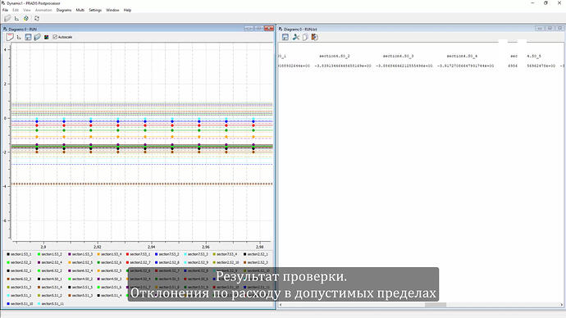The width and height of the screenshot is (566, 318).
Task: Click the open file icon in main toolbar
Action: (x=7, y=18)
